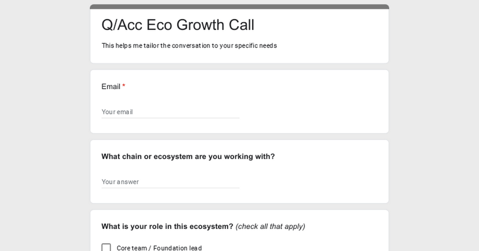Check the Core team / Foundation lead checkbox
The image size is (479, 251).
106,248
